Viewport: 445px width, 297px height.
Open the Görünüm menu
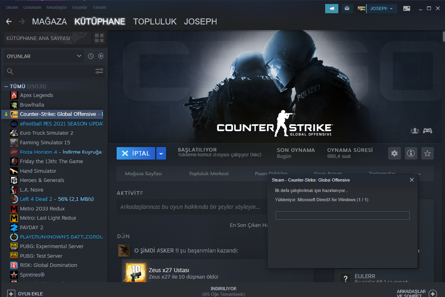[32, 7]
